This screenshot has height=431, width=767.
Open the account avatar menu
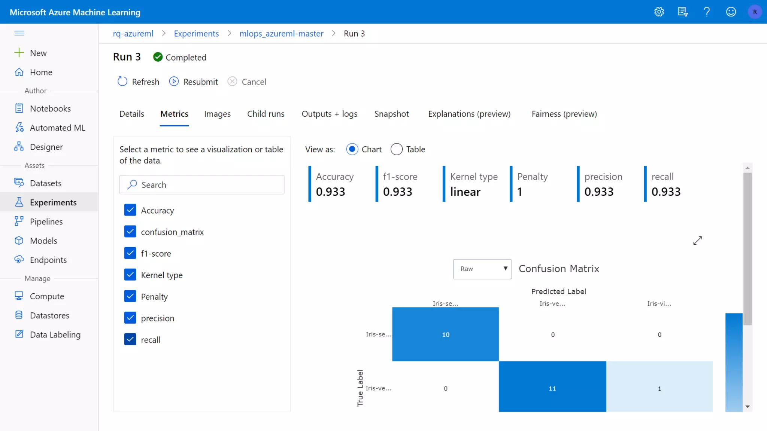tap(755, 12)
